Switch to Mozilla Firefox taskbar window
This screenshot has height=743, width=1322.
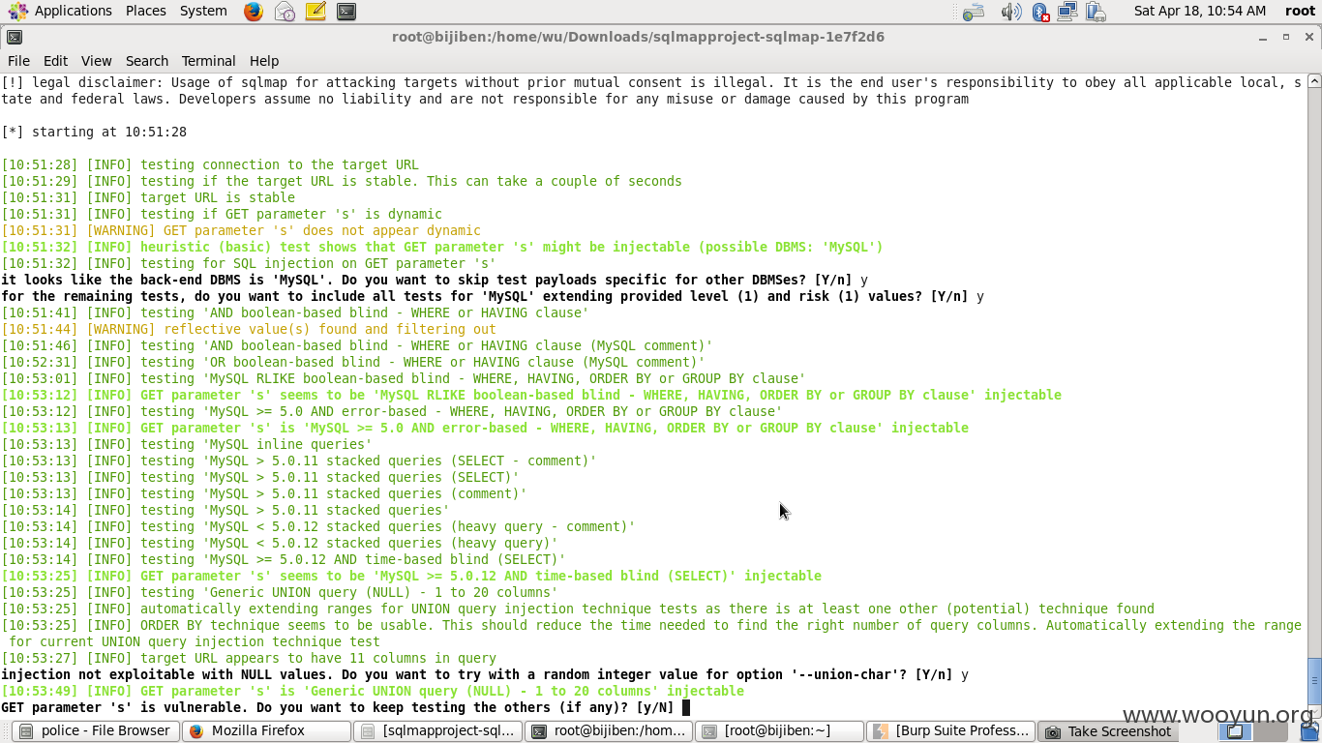(x=267, y=731)
